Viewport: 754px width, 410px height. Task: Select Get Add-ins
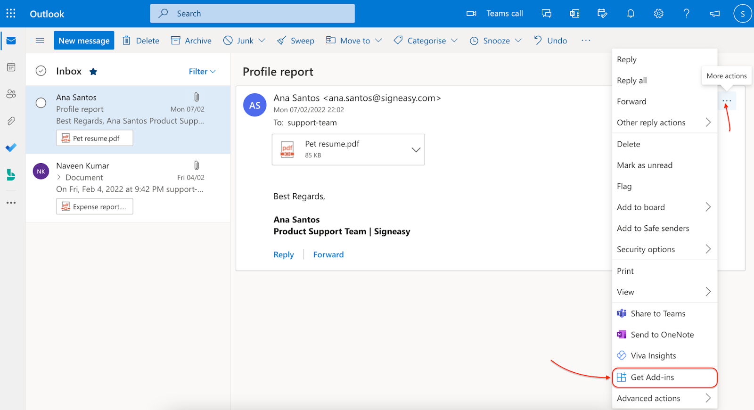pyautogui.click(x=664, y=377)
